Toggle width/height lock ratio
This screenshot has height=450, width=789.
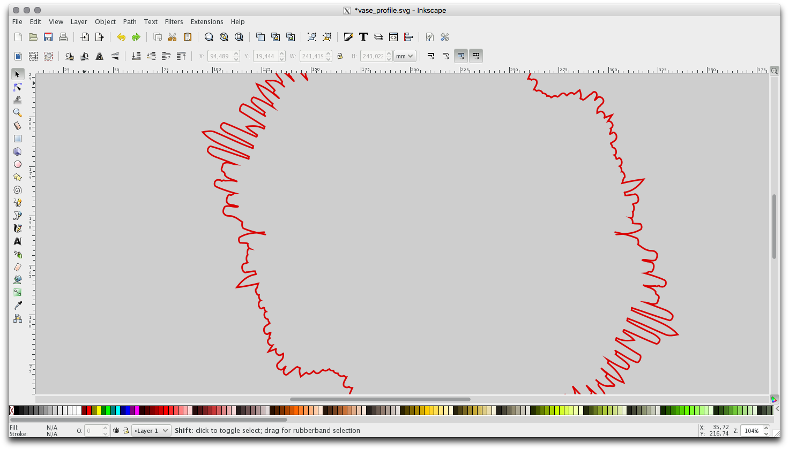click(340, 56)
